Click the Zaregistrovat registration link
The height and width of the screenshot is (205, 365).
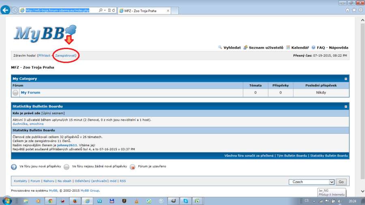pyautogui.click(x=65, y=55)
